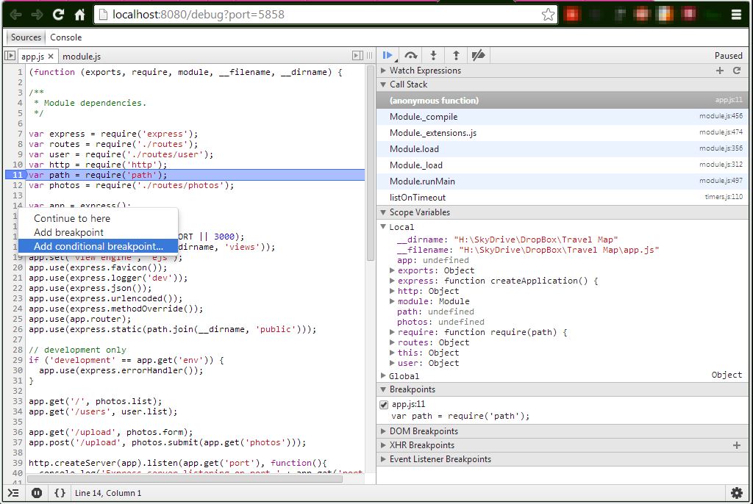Viewport: 753px width, 504px height.
Task: Open the module.js file tab
Action: coord(81,57)
